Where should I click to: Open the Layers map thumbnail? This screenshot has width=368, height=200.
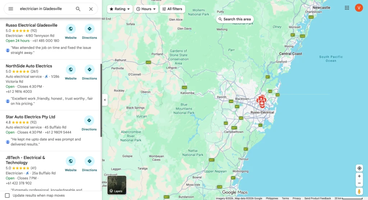117,185
